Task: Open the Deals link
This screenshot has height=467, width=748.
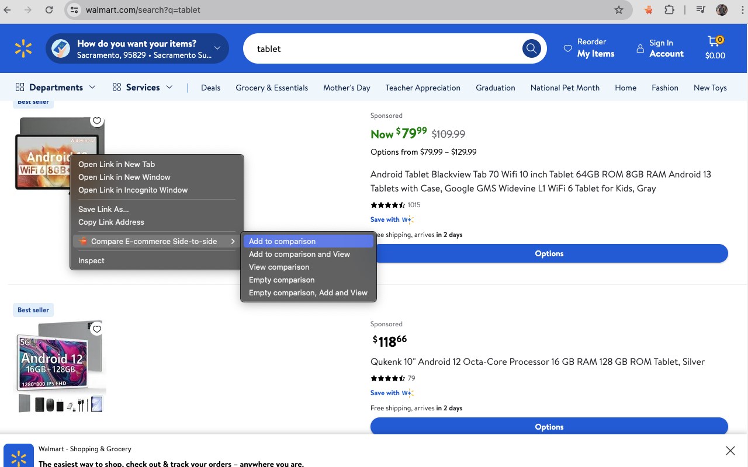Action: [x=210, y=88]
